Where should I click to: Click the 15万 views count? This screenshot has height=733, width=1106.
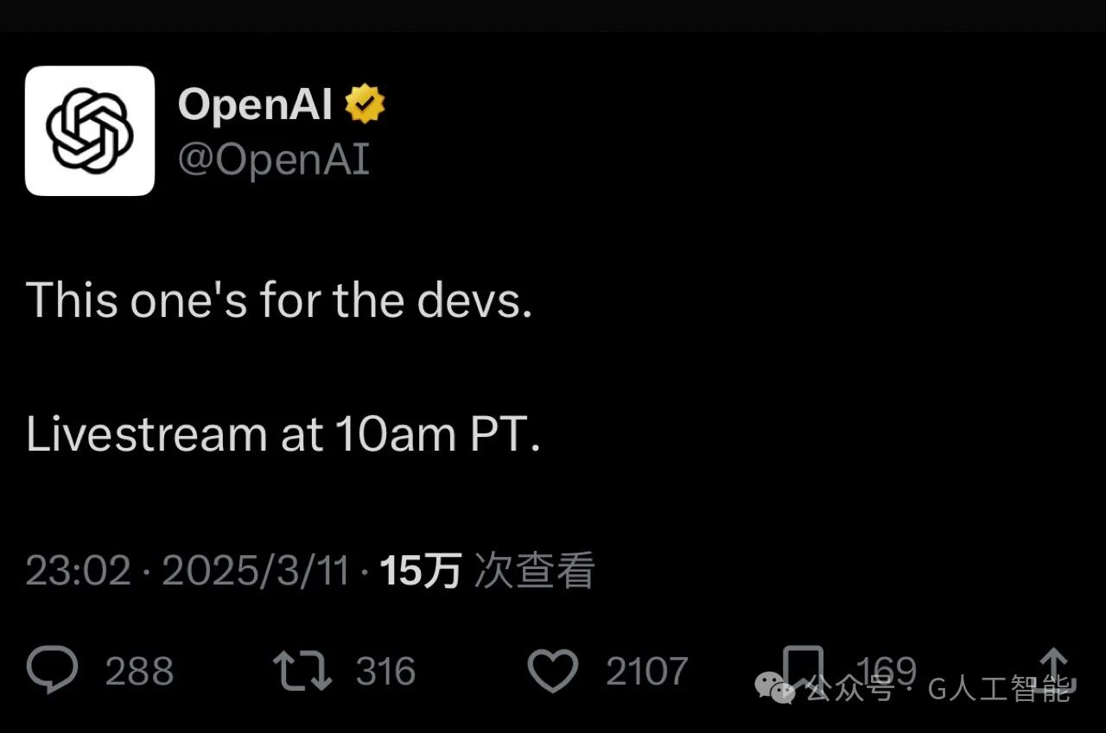tap(421, 572)
